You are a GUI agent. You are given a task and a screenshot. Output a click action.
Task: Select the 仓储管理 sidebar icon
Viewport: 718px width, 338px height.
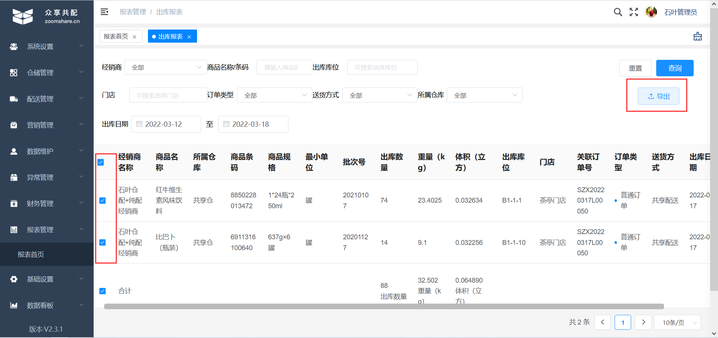coord(14,73)
